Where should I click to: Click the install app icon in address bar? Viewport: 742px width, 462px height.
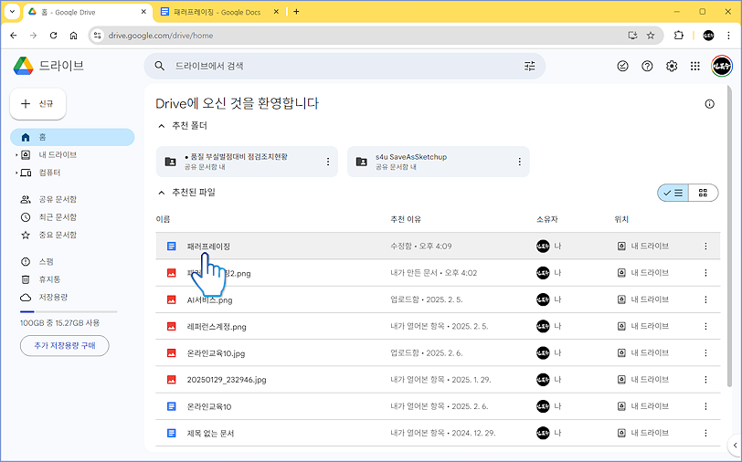(632, 36)
